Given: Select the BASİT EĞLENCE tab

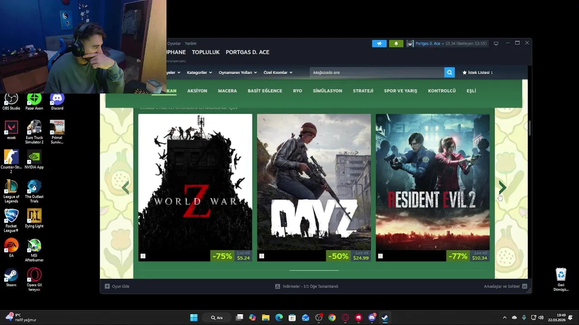Looking at the screenshot, I should tap(265, 91).
